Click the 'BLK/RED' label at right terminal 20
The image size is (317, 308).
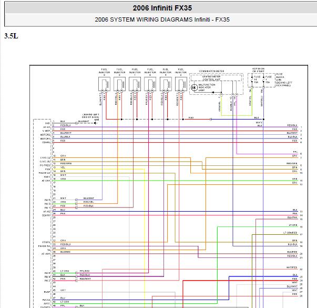click(x=292, y=252)
